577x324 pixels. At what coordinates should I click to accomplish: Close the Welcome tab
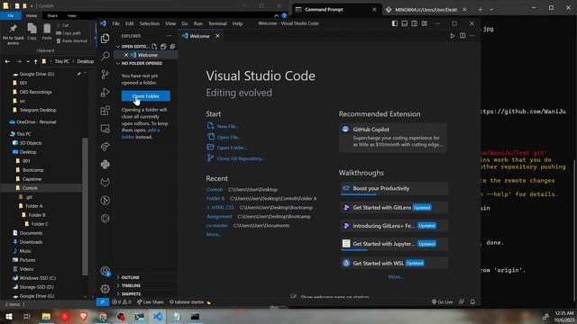click(x=217, y=36)
